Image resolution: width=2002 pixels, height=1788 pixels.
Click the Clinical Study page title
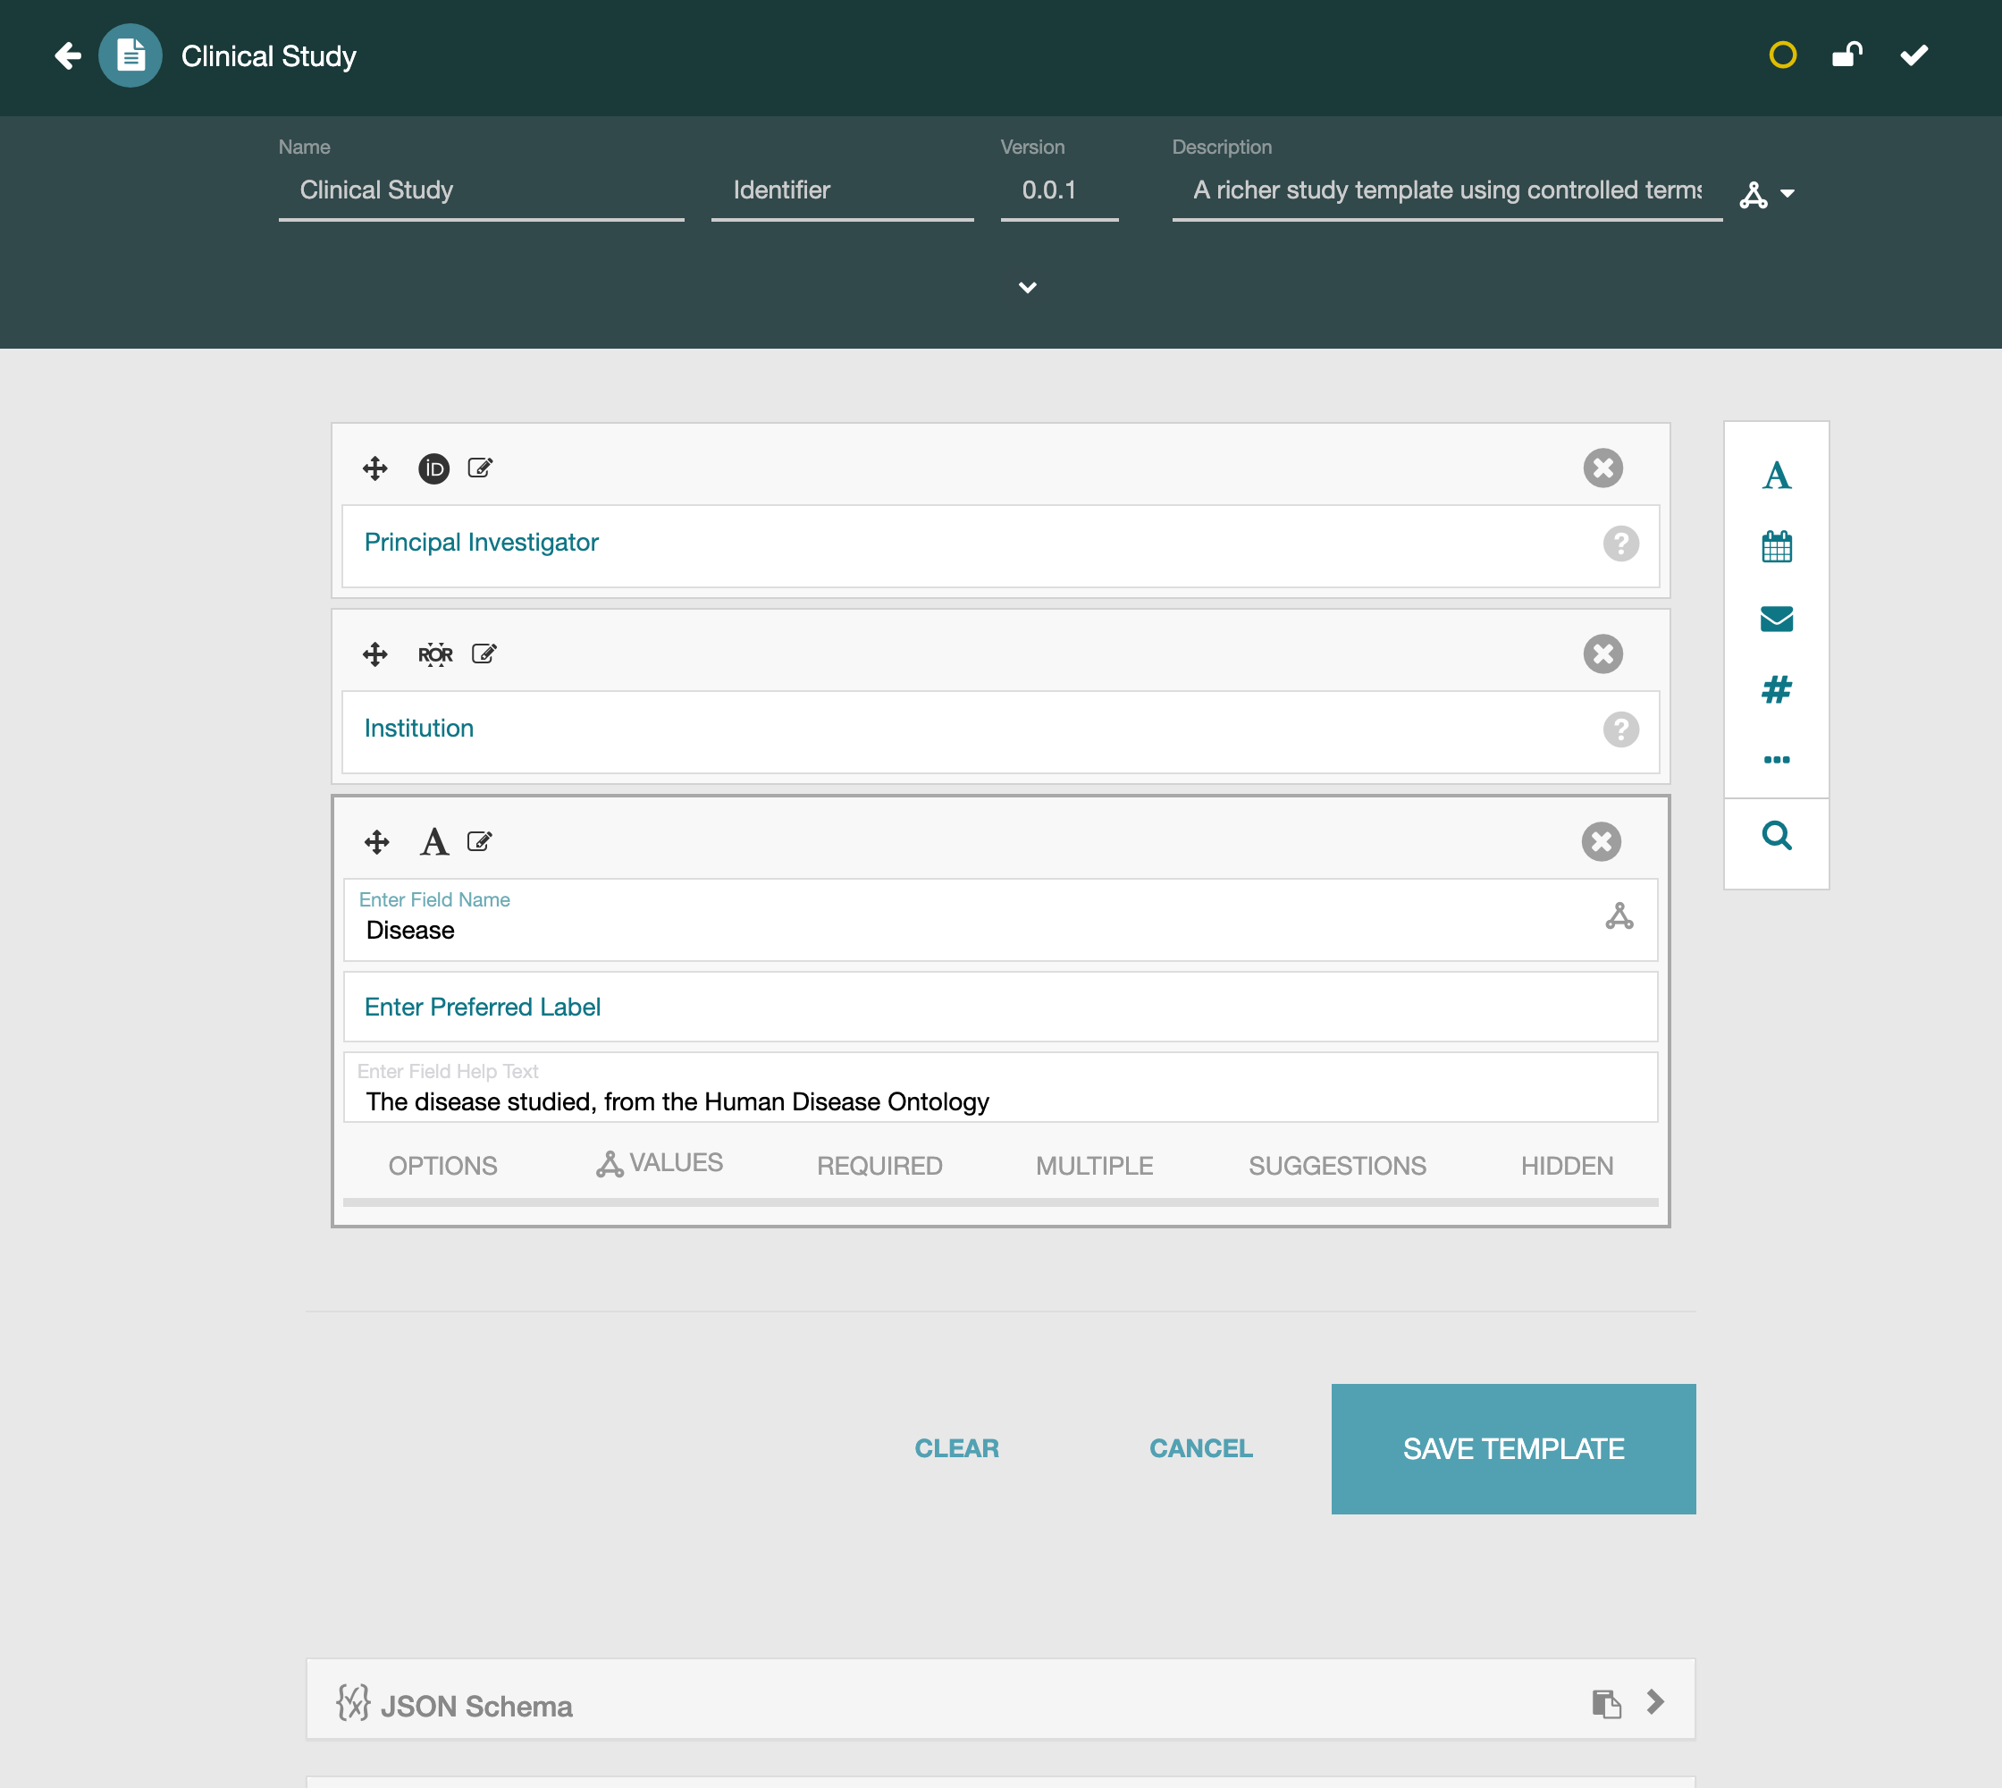pos(268,56)
